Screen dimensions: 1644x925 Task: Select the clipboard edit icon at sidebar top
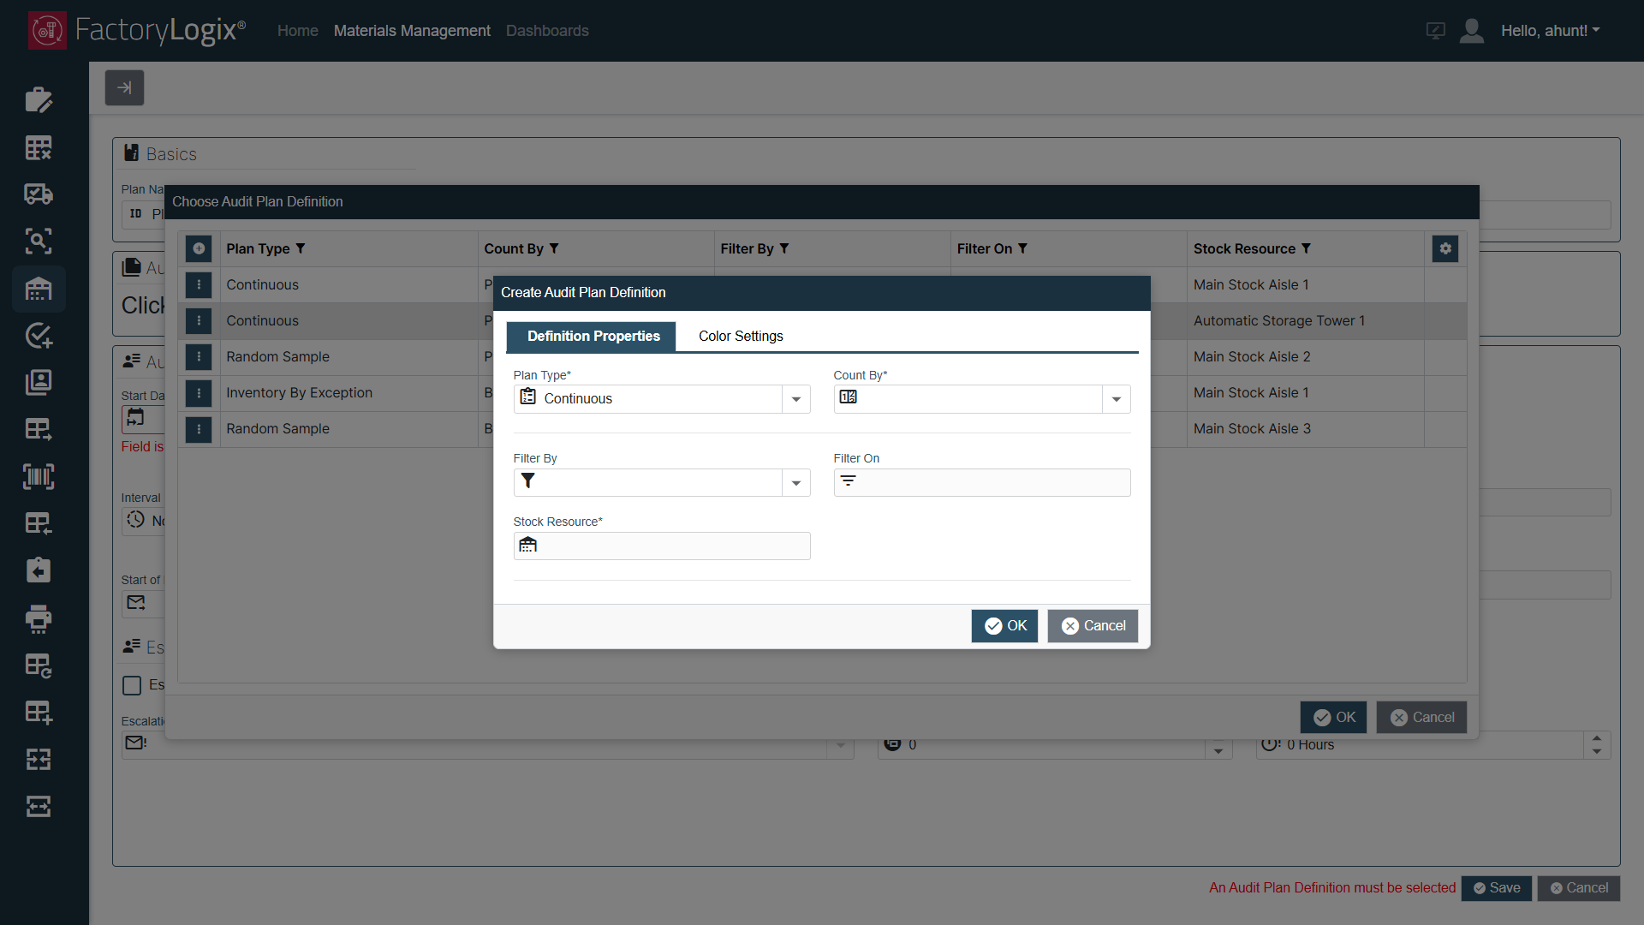(39, 100)
